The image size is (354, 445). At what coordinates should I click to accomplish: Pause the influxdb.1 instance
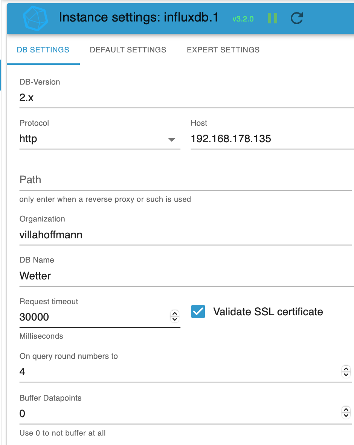click(x=273, y=18)
